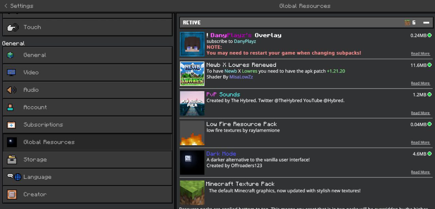The height and width of the screenshot is (209, 435).
Task: Collapse the ACTIVE packs section
Action: point(426,23)
